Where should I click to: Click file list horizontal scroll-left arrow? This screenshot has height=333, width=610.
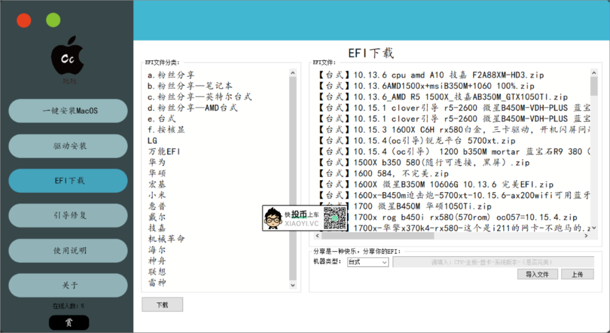click(x=317, y=236)
